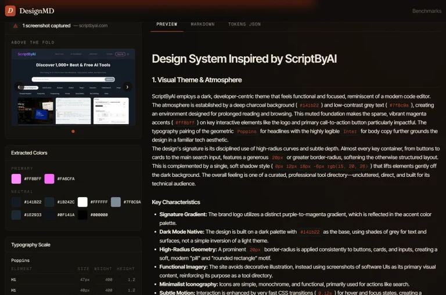Open the Benchmarks link

427,11
